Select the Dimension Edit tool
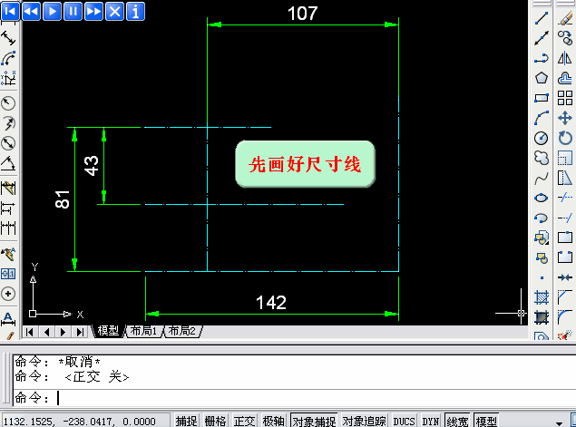 [8, 318]
